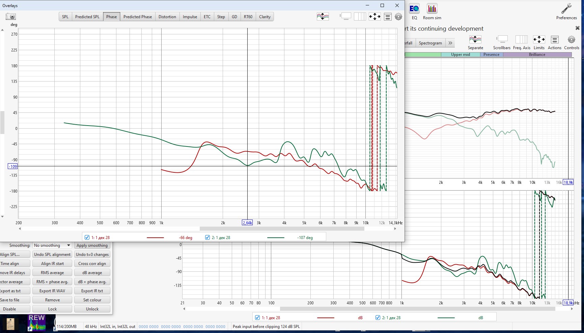Image resolution: width=584 pixels, height=333 pixels.
Task: Click Overlays vertical scroll up arrow
Action: click(2, 30)
